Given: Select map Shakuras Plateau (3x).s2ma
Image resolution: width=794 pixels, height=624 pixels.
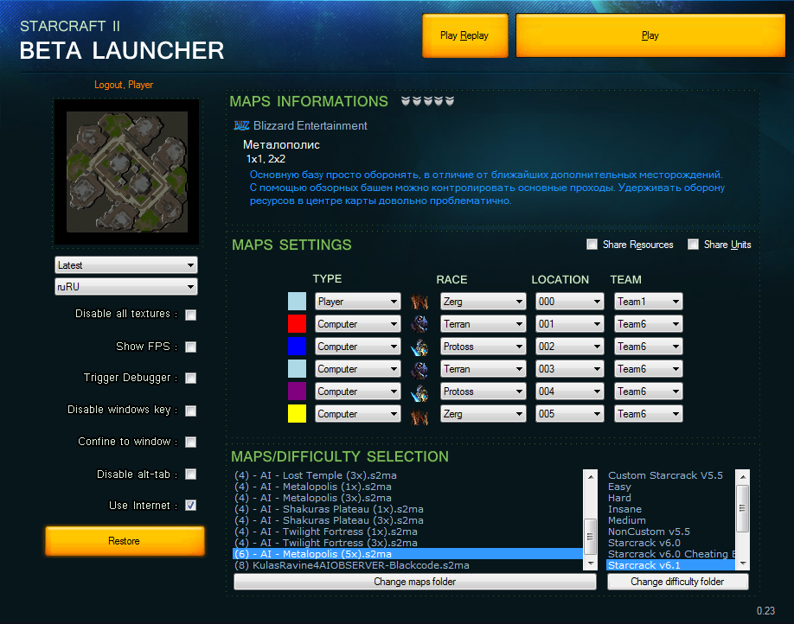Looking at the screenshot, I should 407,520.
